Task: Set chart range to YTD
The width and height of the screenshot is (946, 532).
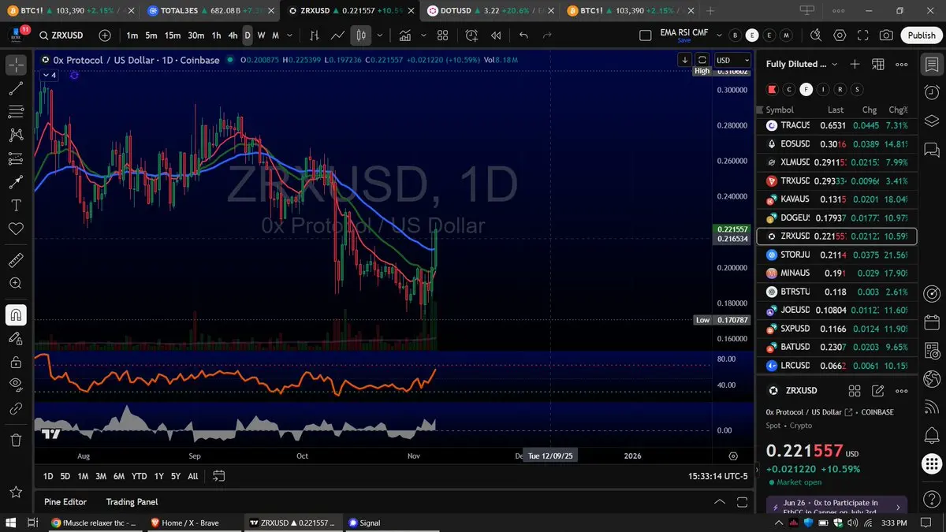Action: pyautogui.click(x=139, y=476)
